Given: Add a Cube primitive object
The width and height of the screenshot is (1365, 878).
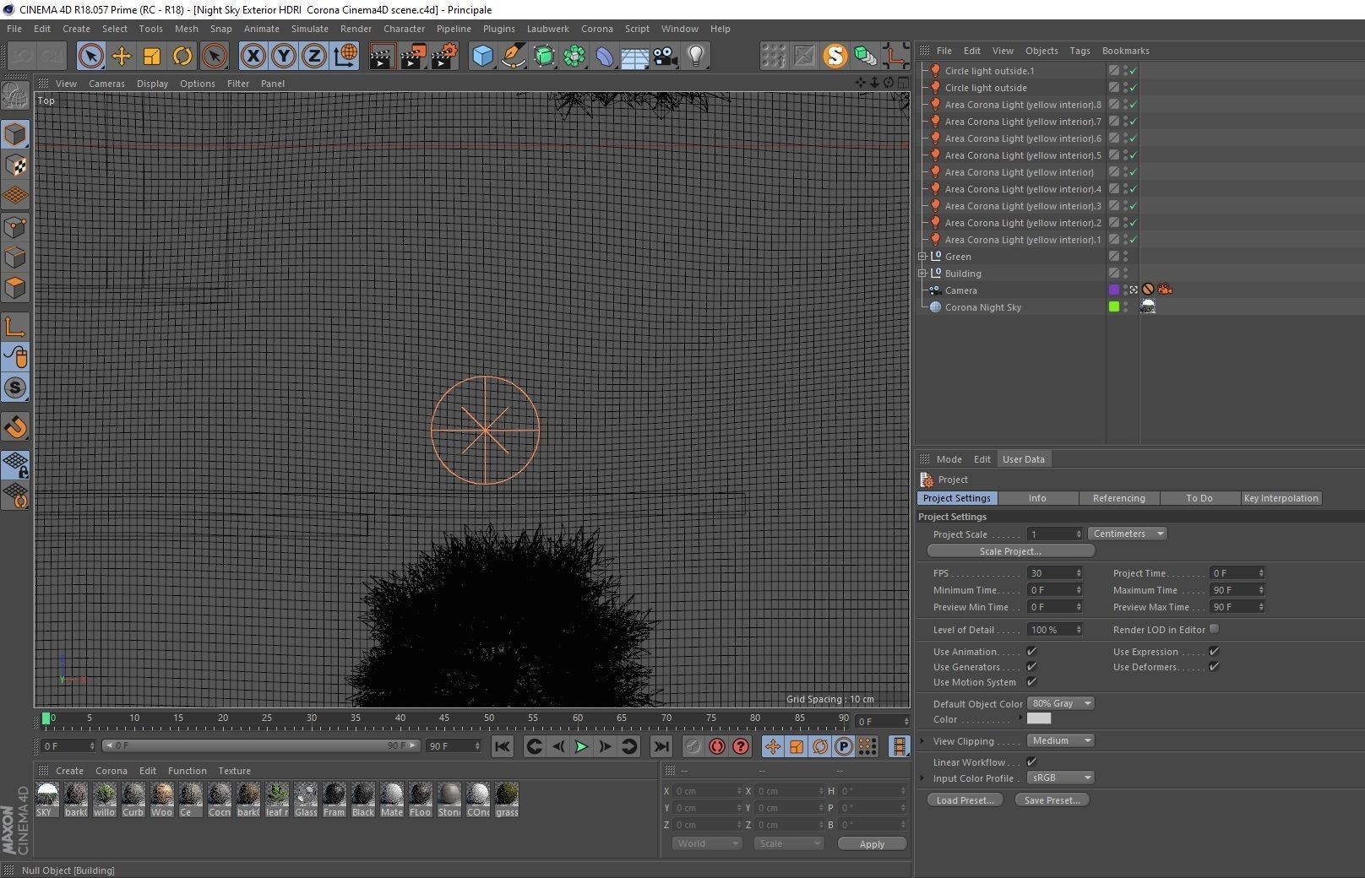Looking at the screenshot, I should [482, 57].
